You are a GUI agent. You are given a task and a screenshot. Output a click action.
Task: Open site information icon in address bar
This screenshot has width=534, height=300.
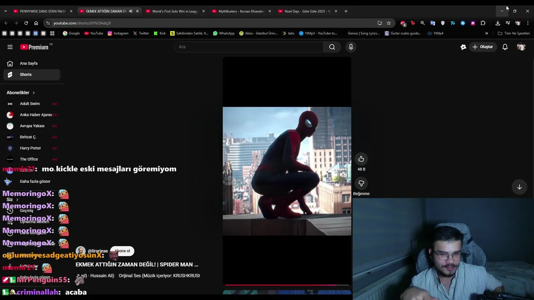(x=48, y=23)
